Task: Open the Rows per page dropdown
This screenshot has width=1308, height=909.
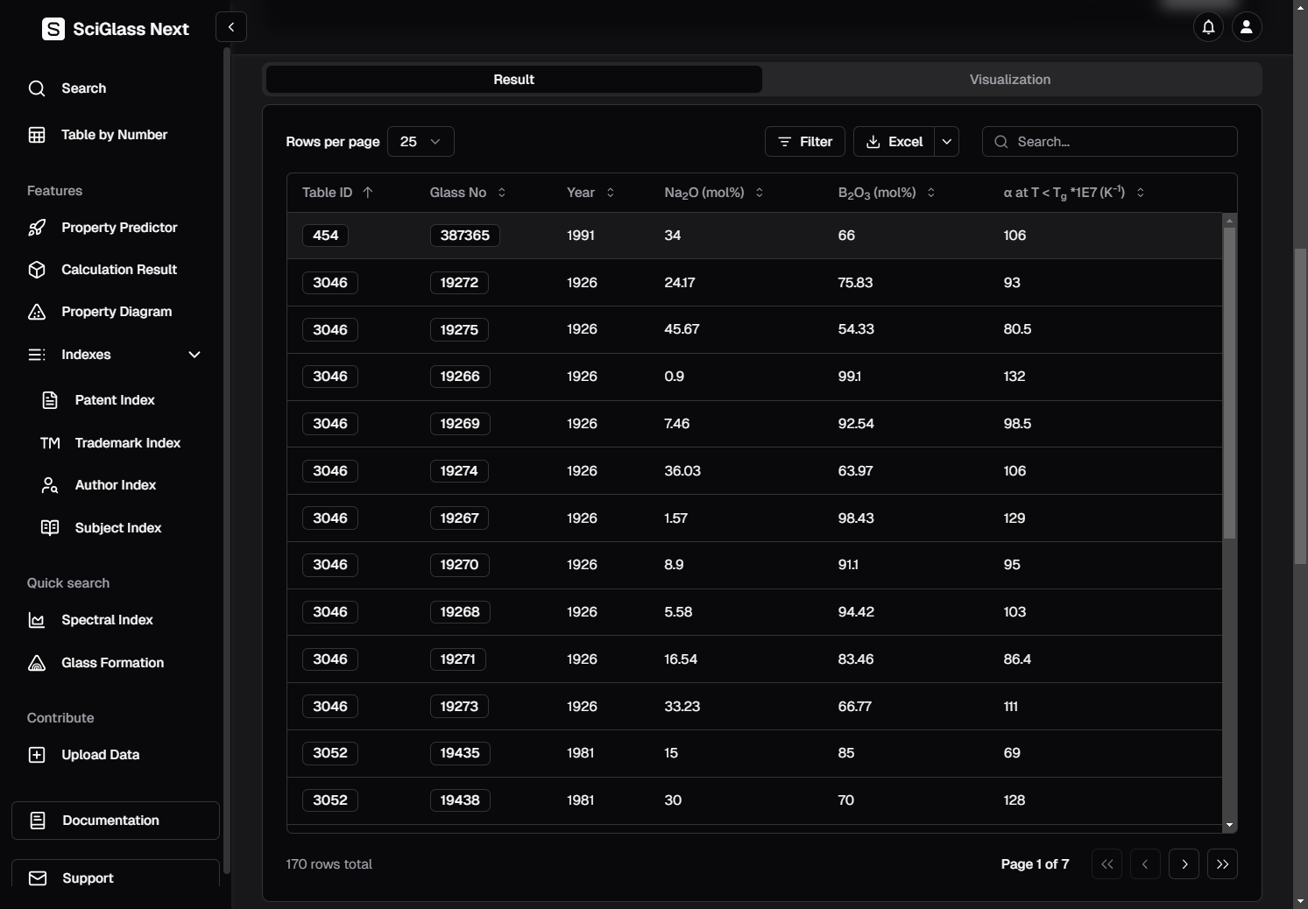Action: (421, 142)
